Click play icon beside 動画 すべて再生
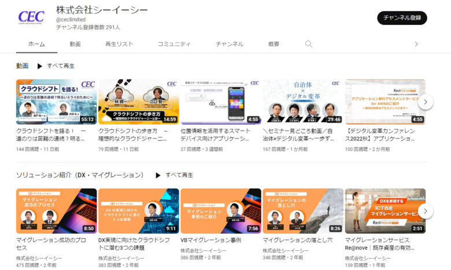Viewport: 451px width, 270px height. (40, 66)
